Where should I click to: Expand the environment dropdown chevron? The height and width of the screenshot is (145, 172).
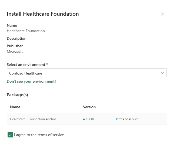[x=163, y=73]
